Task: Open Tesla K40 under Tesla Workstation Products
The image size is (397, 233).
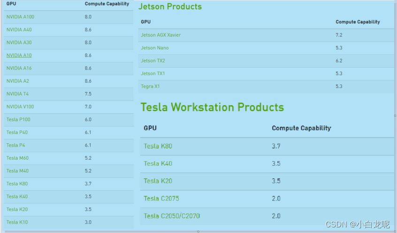Action: 158,163
